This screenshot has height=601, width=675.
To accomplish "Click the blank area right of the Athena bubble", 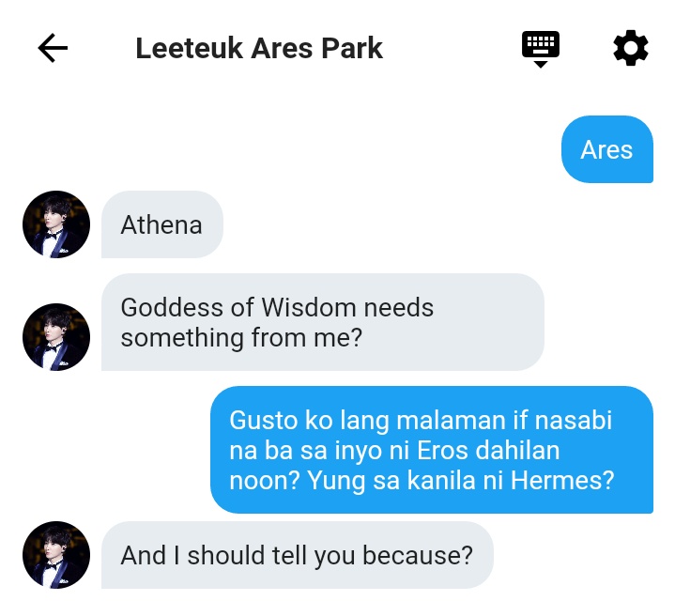I will click(448, 224).
